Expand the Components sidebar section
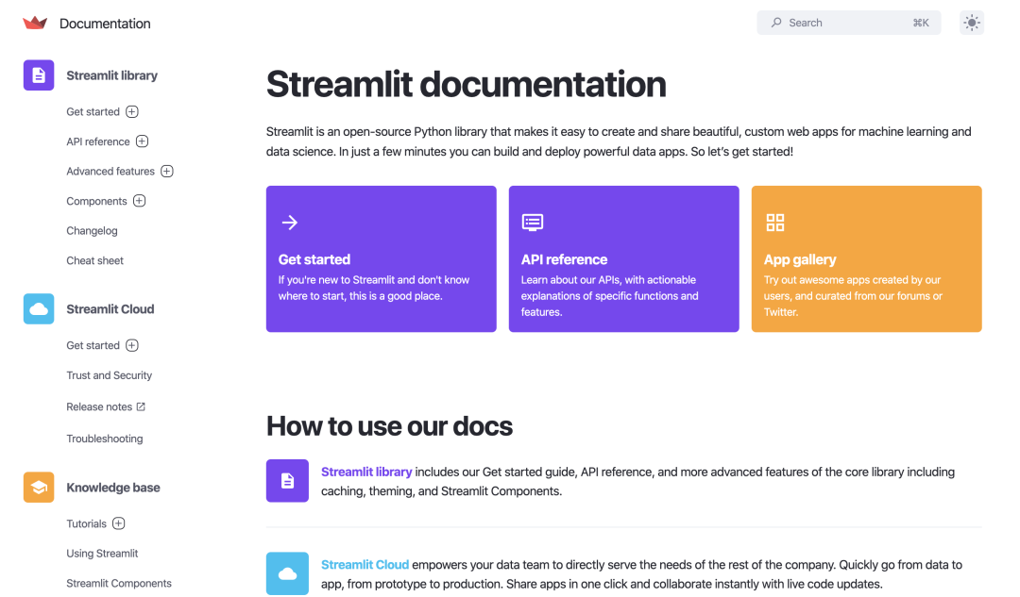 (x=139, y=201)
